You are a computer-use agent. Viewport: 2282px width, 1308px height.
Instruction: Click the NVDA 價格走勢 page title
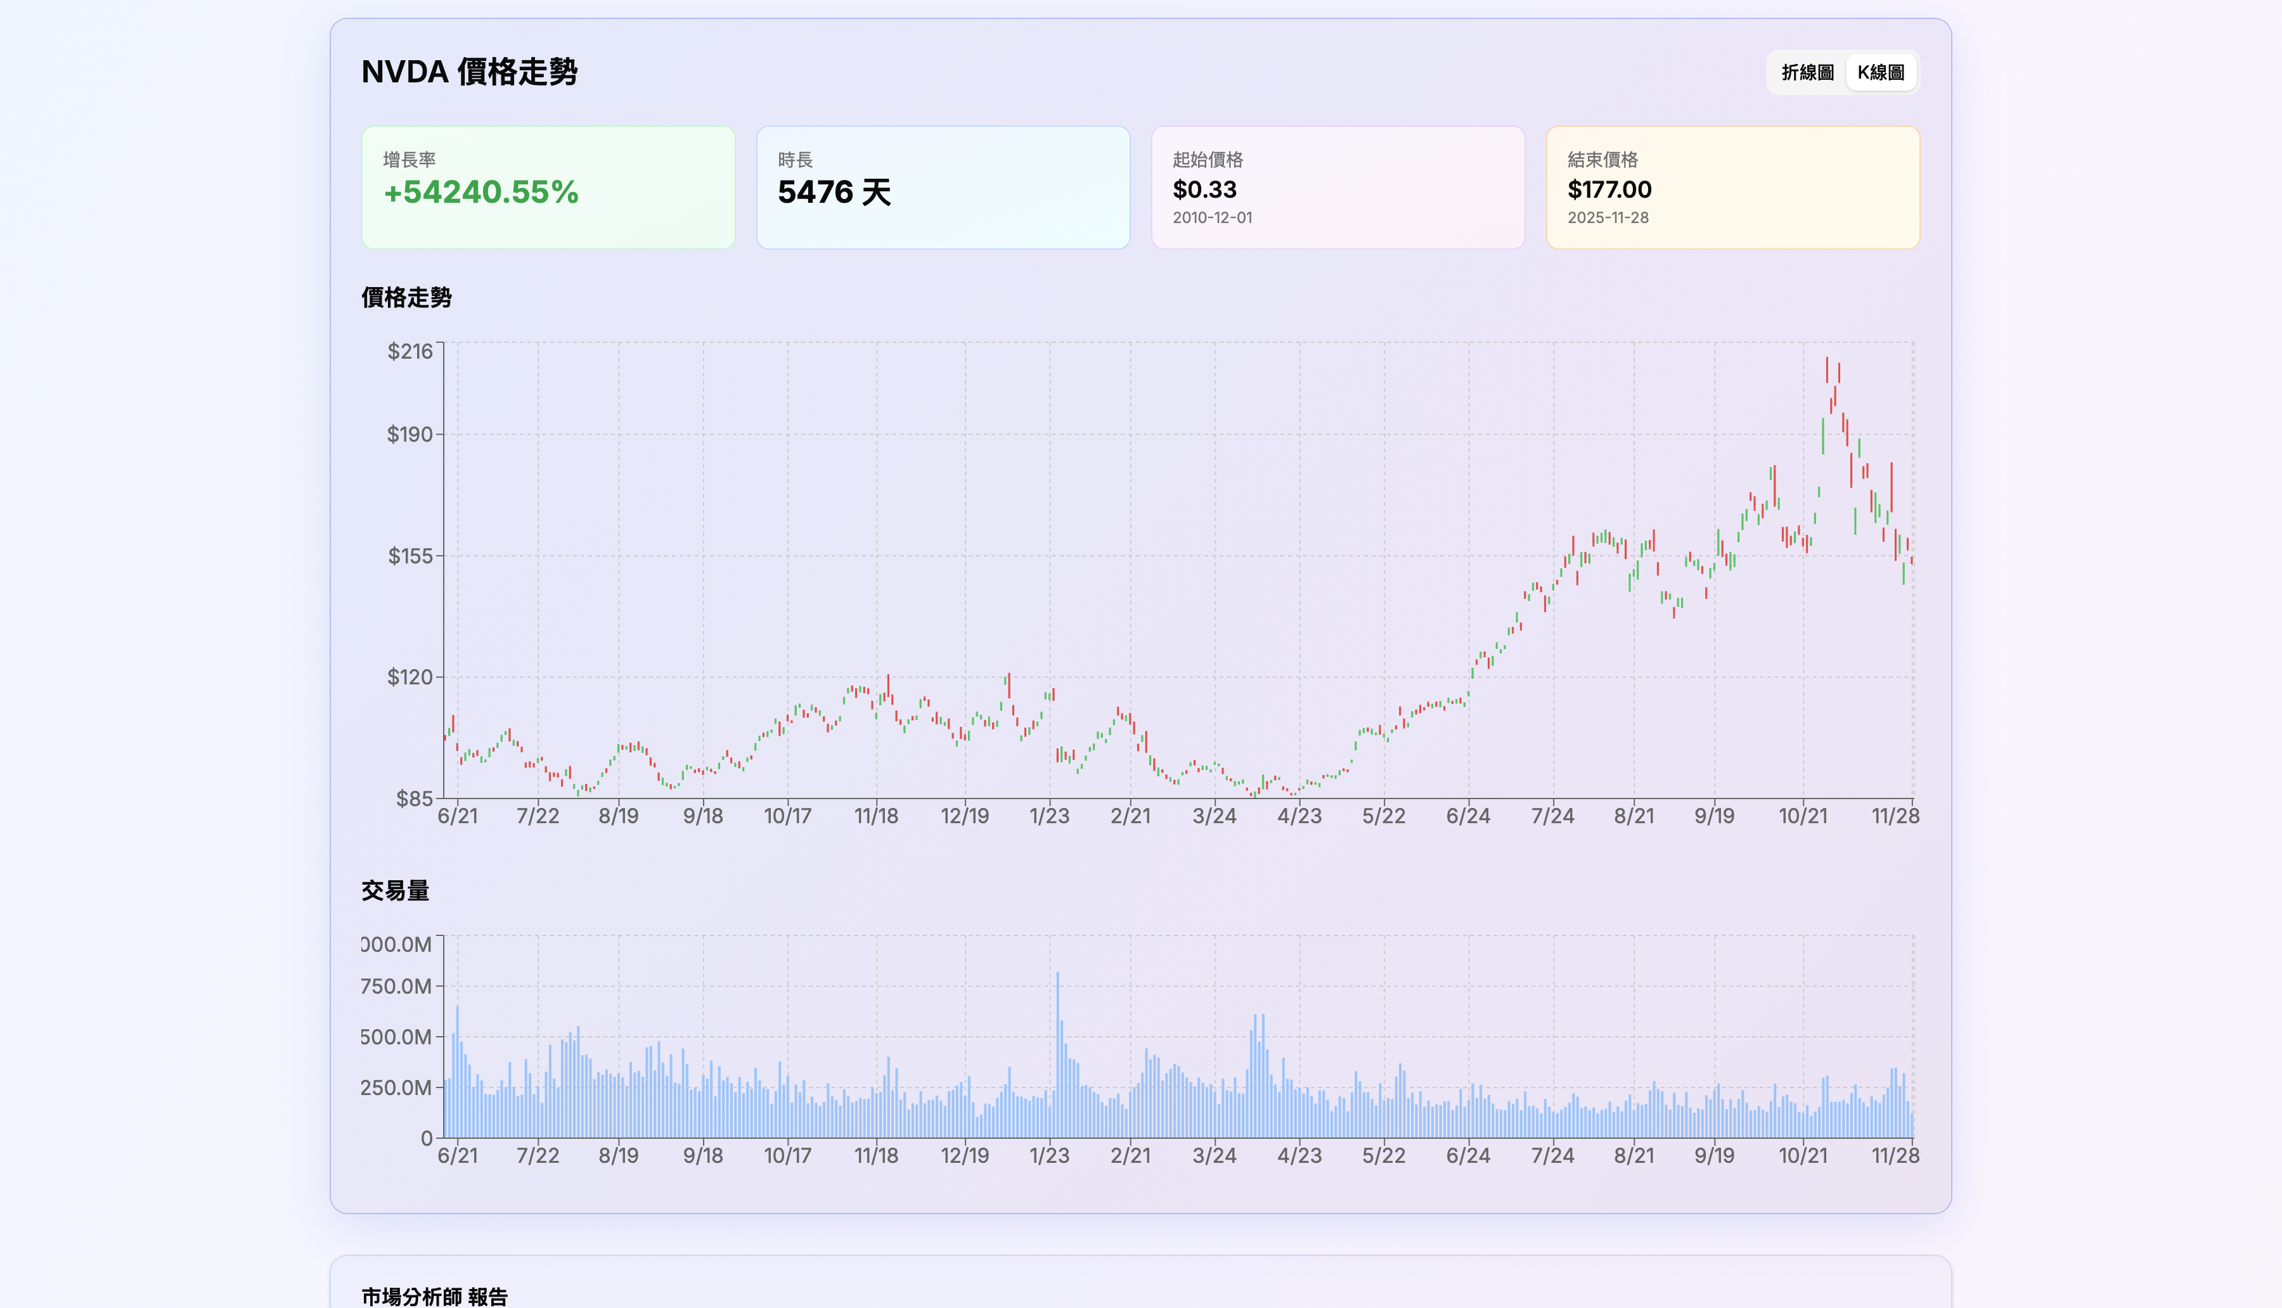click(469, 72)
